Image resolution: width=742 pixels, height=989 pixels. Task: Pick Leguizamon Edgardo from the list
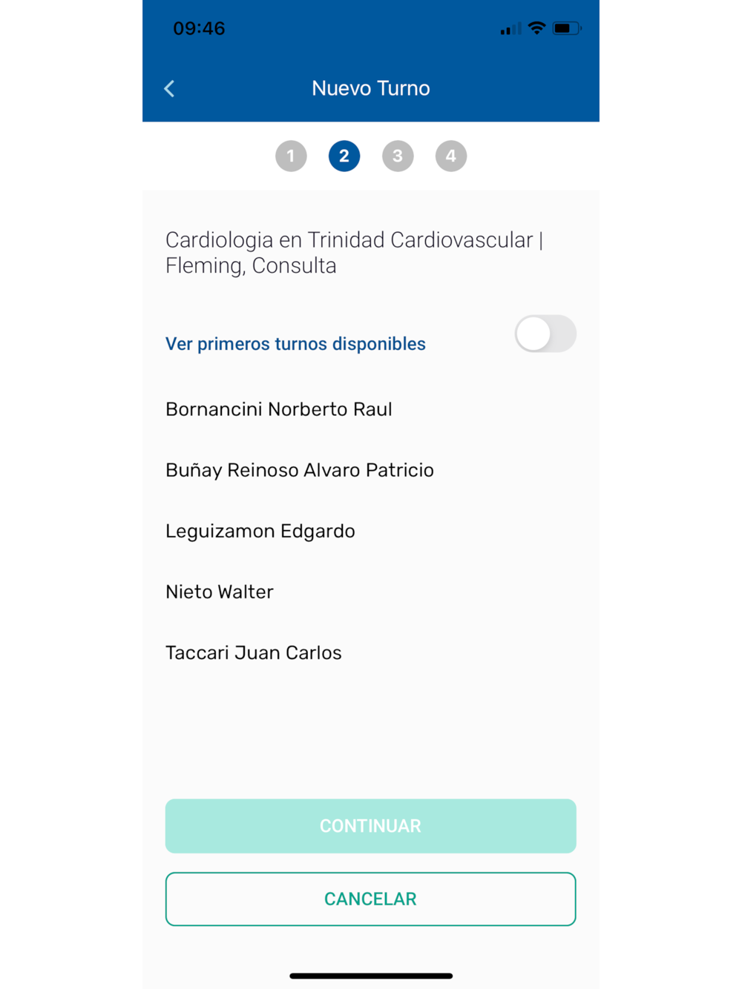point(260,531)
